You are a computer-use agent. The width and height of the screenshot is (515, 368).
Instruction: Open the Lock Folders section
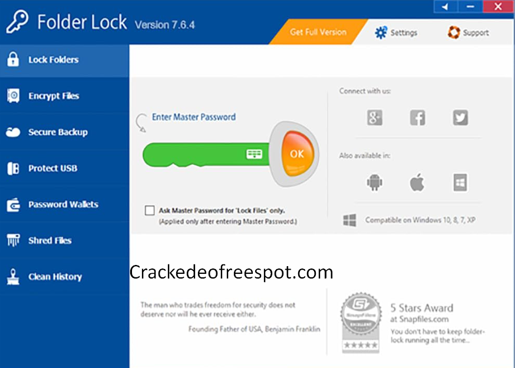(x=64, y=60)
